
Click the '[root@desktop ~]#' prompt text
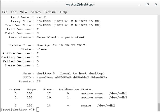18,110
